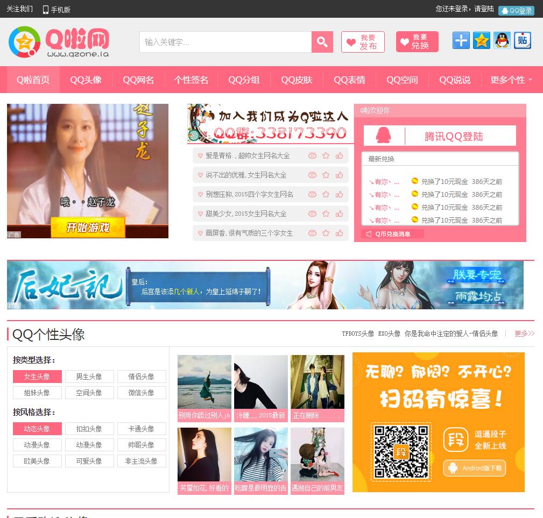Click the QQ avatar icon in login box

(x=383, y=136)
